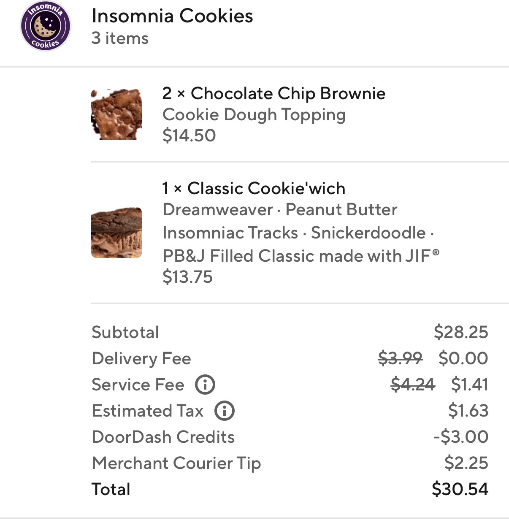The image size is (509, 520).
Task: Click the $14.50 brownie price
Action: [x=188, y=135]
